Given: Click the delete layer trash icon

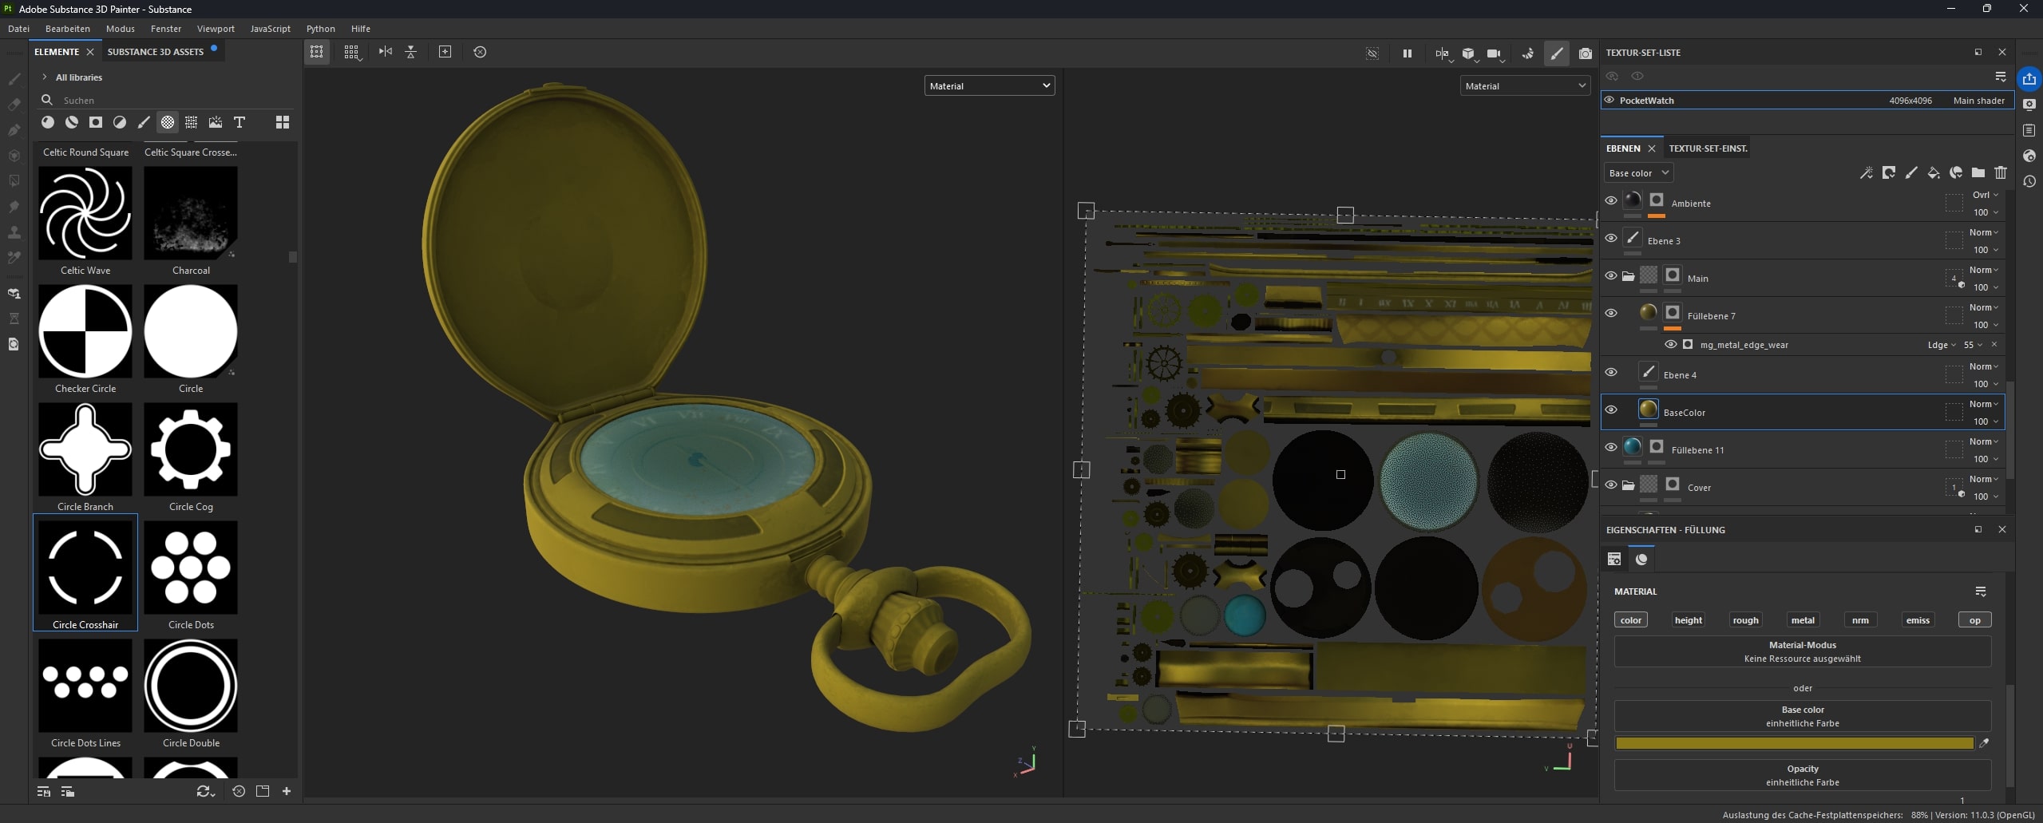Looking at the screenshot, I should point(2000,172).
